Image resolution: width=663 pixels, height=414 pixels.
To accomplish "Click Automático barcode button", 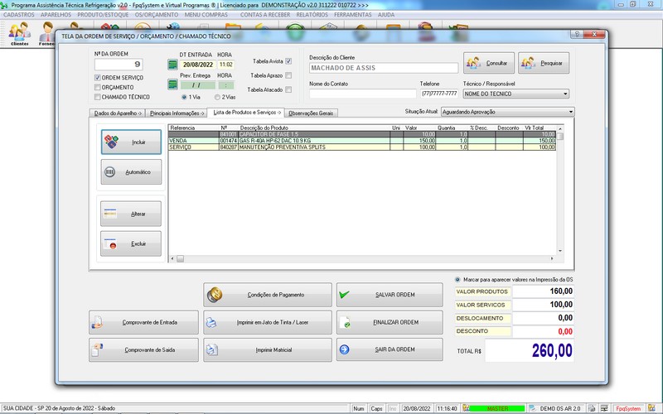I will tap(131, 172).
